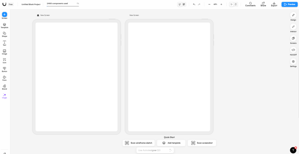Click the blue Preview button

[289, 4]
